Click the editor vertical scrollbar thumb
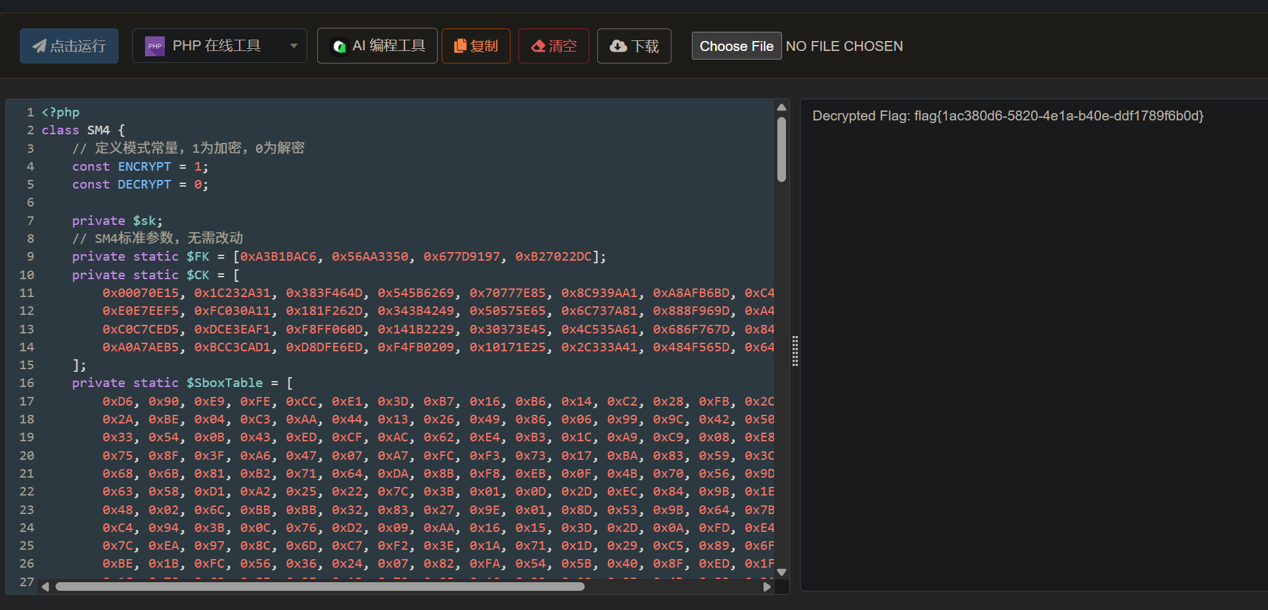The height and width of the screenshot is (610, 1268). tap(781, 149)
